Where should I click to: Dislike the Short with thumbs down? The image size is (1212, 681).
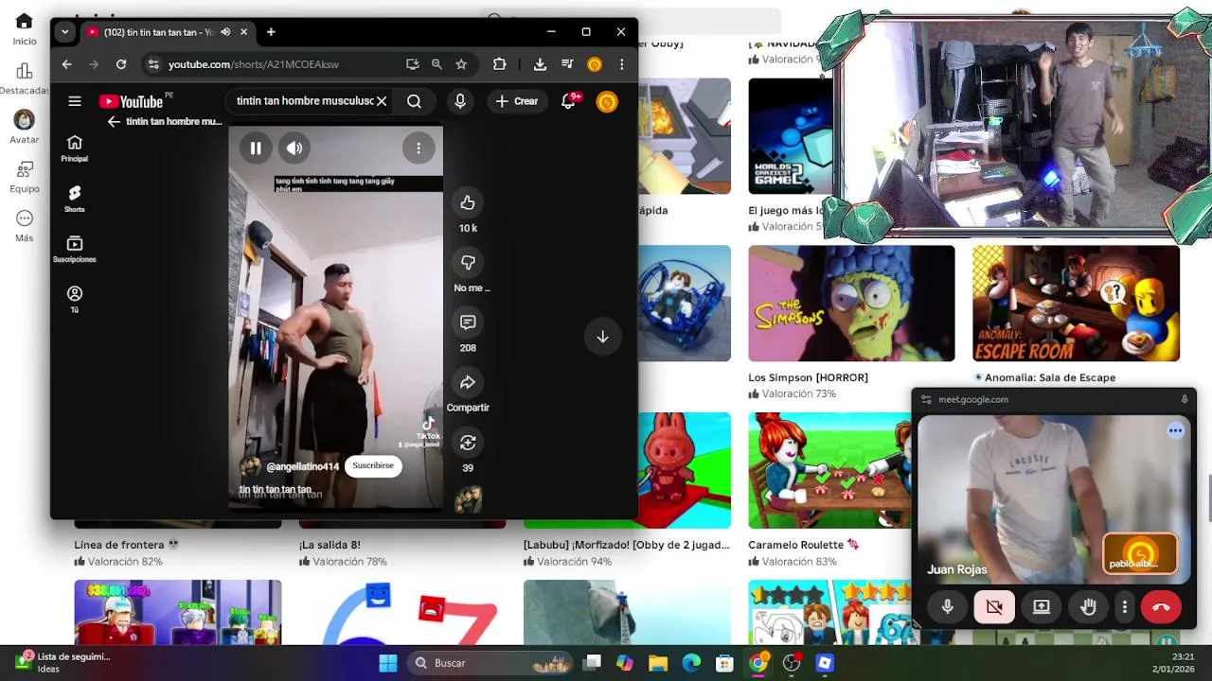coord(468,262)
